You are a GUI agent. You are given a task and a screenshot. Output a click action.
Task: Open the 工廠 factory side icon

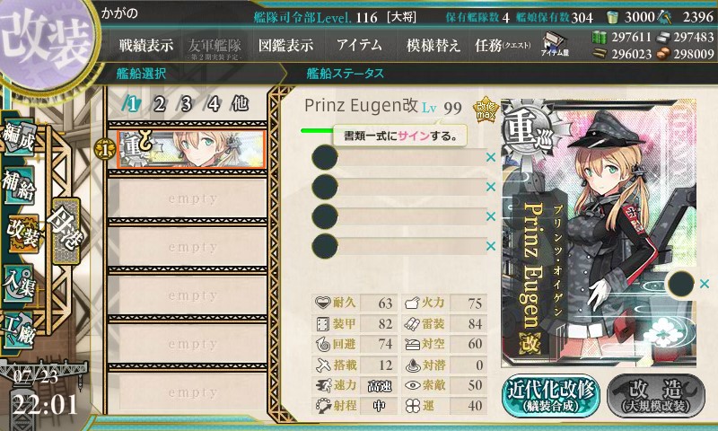(x=18, y=330)
